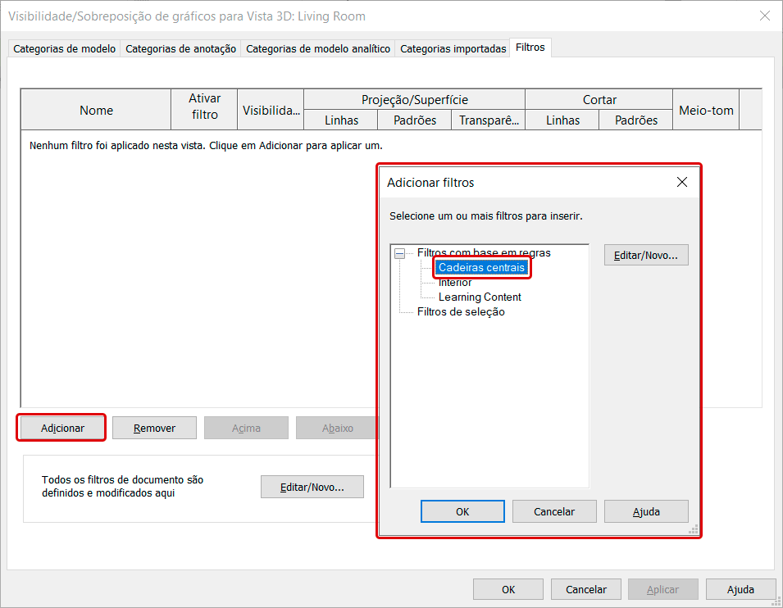Select the Cadeiras centrais filter
The height and width of the screenshot is (608, 783).
481,268
